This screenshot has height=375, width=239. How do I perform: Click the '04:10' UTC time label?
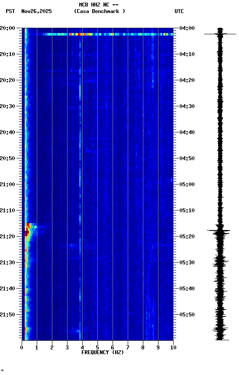[x=187, y=54]
